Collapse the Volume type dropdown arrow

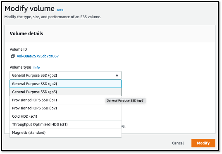tap(117, 76)
